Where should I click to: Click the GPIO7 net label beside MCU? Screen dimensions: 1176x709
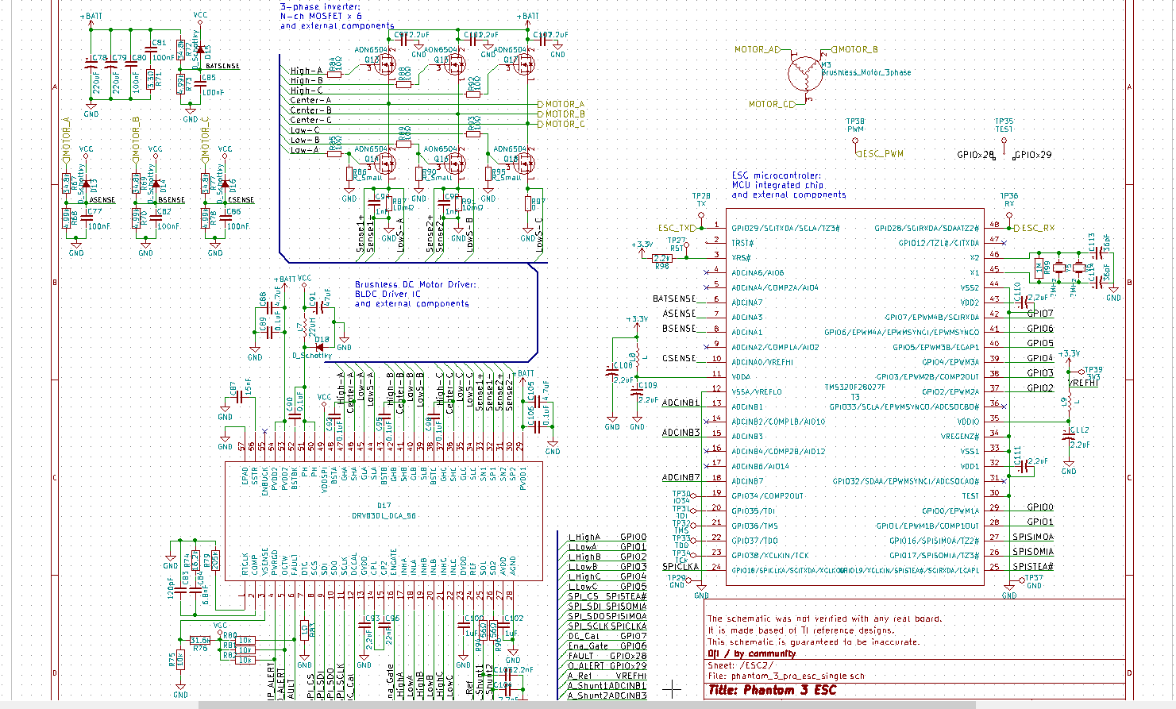[1040, 314]
